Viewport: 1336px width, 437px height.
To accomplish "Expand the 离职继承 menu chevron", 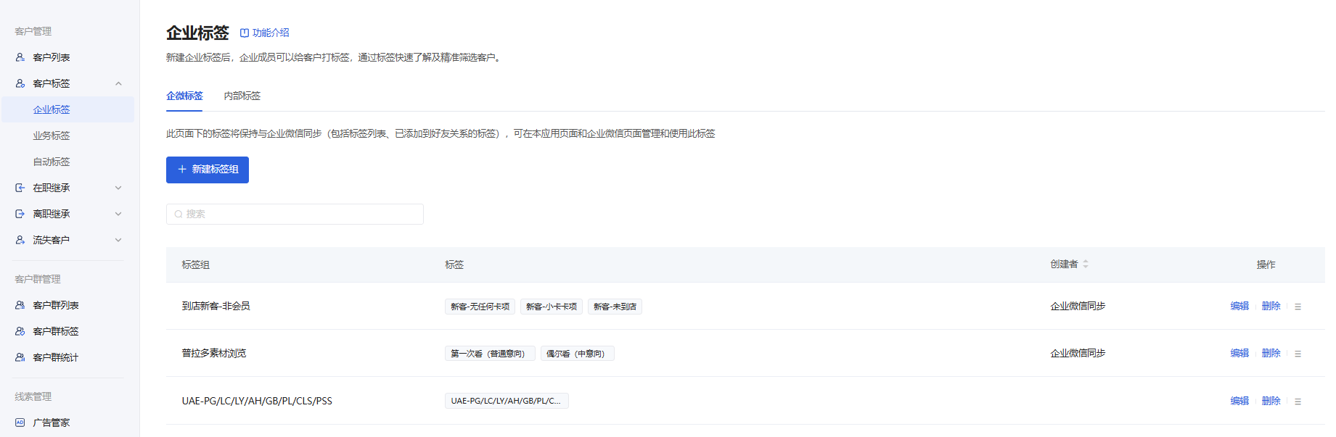I will pyautogui.click(x=118, y=214).
